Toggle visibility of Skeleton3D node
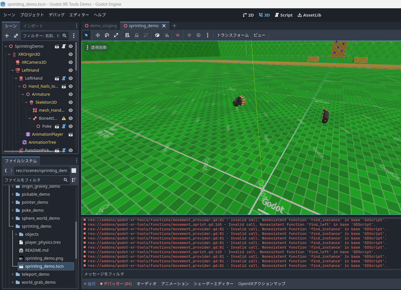 (71, 102)
